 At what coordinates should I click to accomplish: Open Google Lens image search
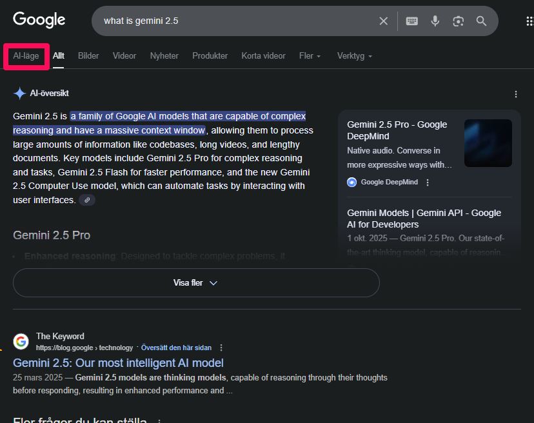coord(458,21)
